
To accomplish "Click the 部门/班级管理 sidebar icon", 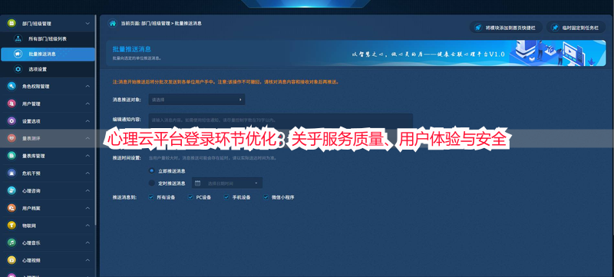I will pos(12,24).
